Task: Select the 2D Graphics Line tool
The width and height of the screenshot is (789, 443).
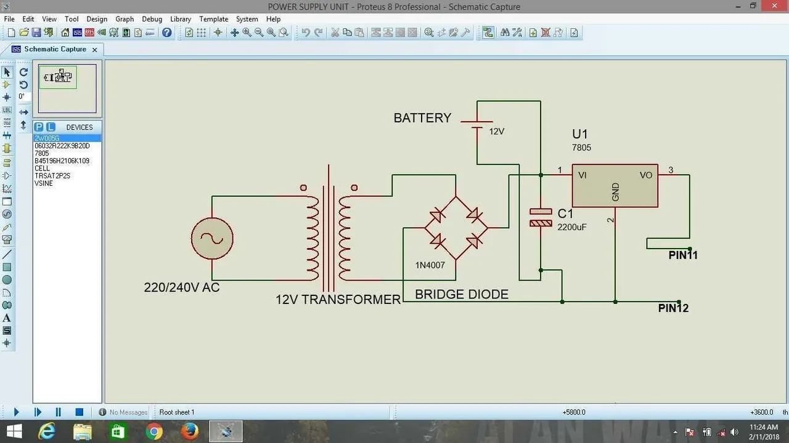Action: click(7, 254)
